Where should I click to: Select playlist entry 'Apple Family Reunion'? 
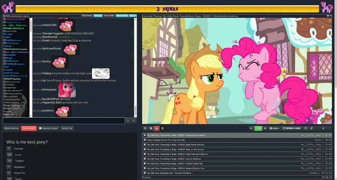tap(237, 145)
